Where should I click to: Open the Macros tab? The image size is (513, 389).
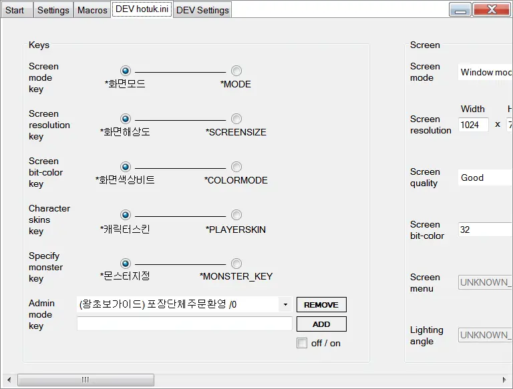click(x=92, y=10)
